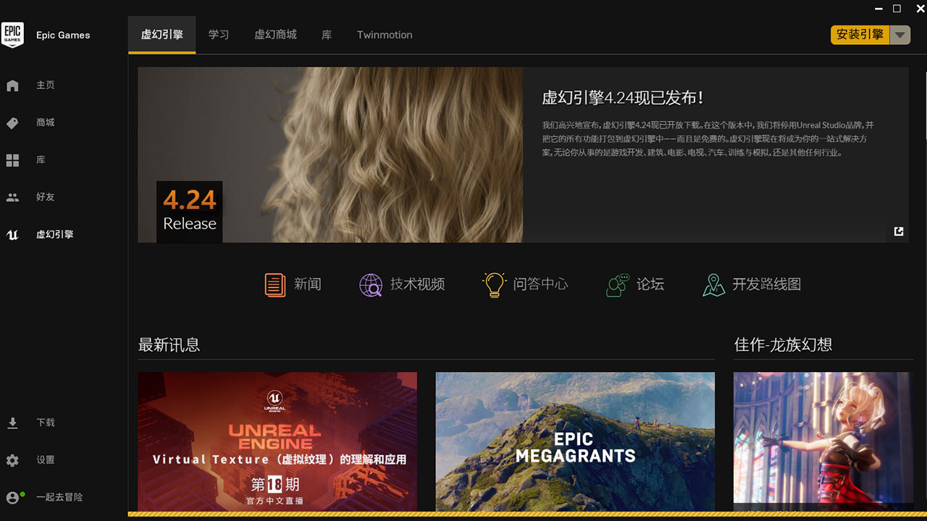Click the 佳作-龙族幻想 section heading
The height and width of the screenshot is (521, 927).
(783, 345)
